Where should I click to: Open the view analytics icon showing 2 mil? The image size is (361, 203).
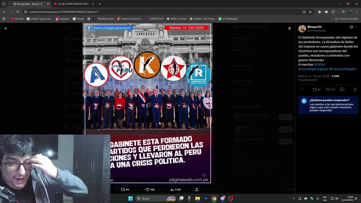tap(172, 189)
